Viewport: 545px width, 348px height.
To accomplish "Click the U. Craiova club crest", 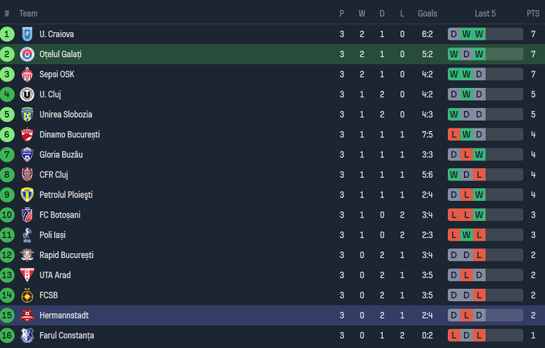I will click(x=27, y=34).
